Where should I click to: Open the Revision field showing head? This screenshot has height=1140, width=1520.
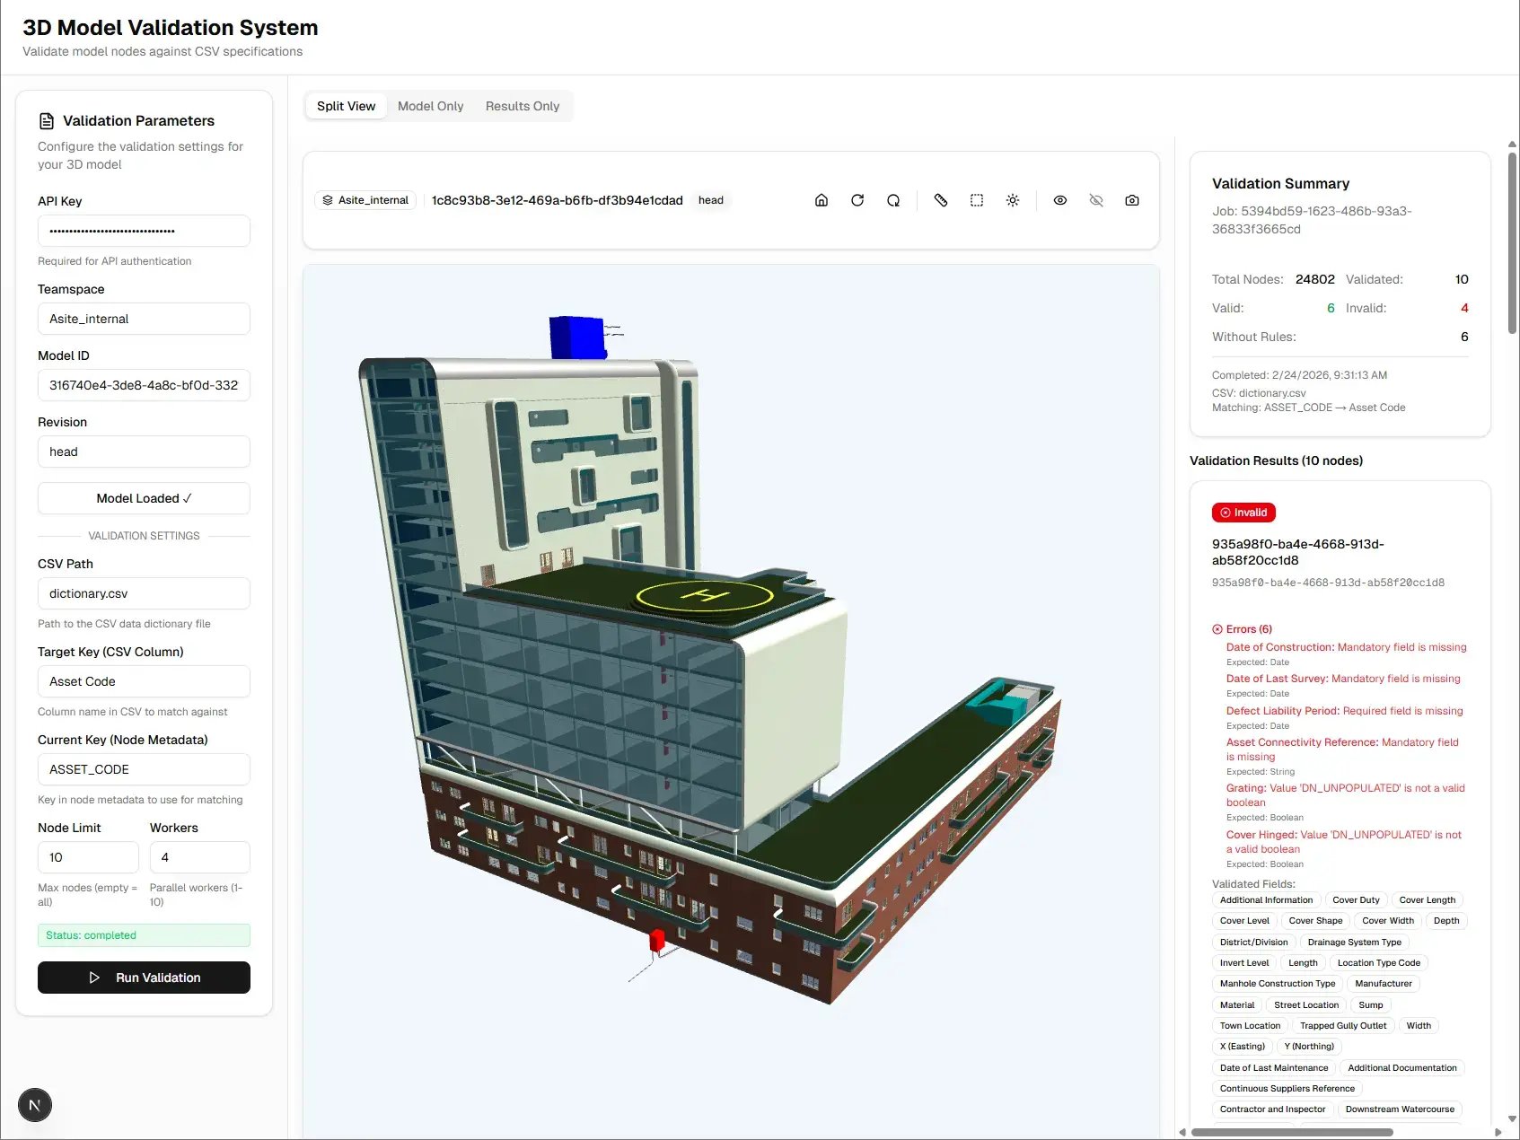click(144, 452)
